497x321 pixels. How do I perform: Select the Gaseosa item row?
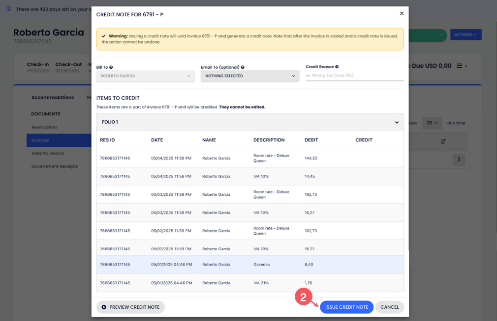[250, 265]
